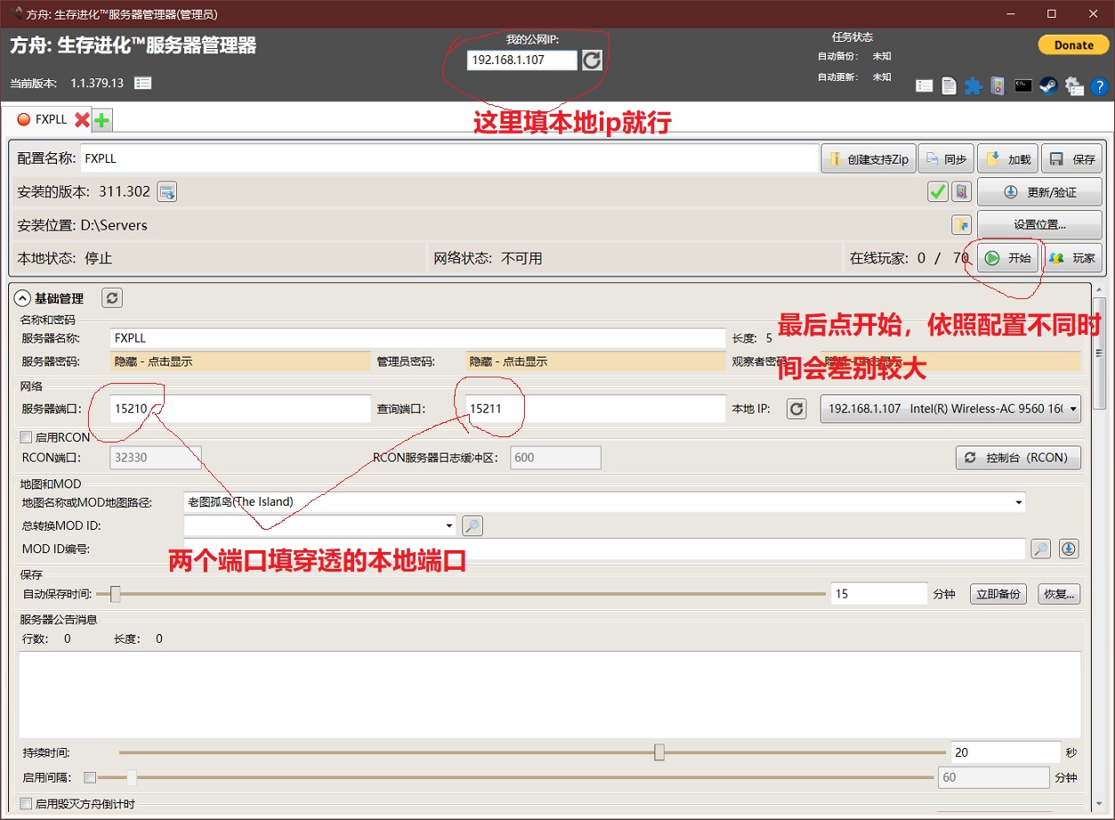Click the Donate button
The width and height of the screenshot is (1115, 820).
[1074, 45]
